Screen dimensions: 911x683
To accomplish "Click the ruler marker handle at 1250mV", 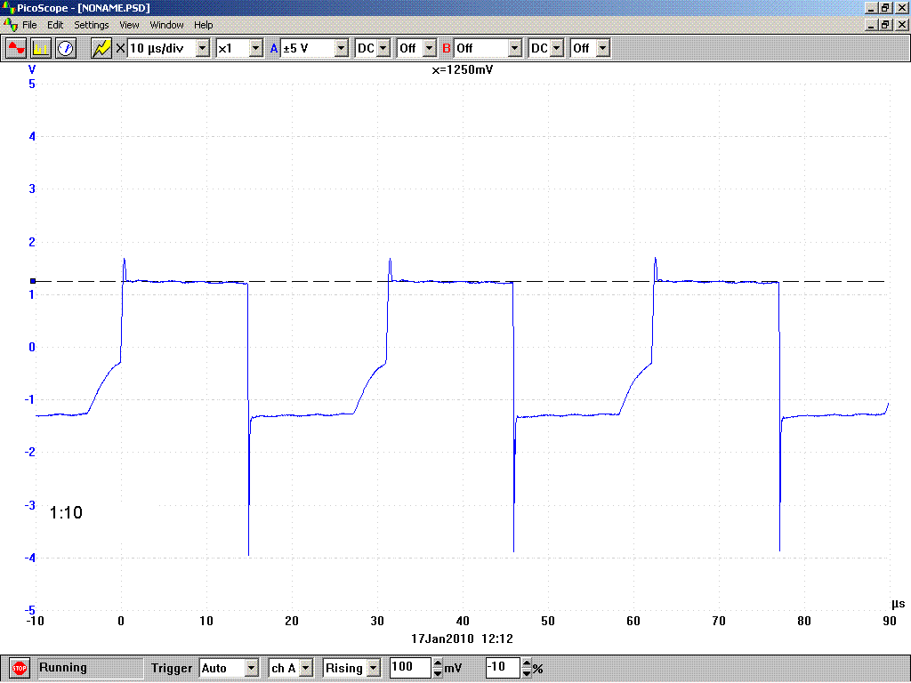I will [33, 281].
